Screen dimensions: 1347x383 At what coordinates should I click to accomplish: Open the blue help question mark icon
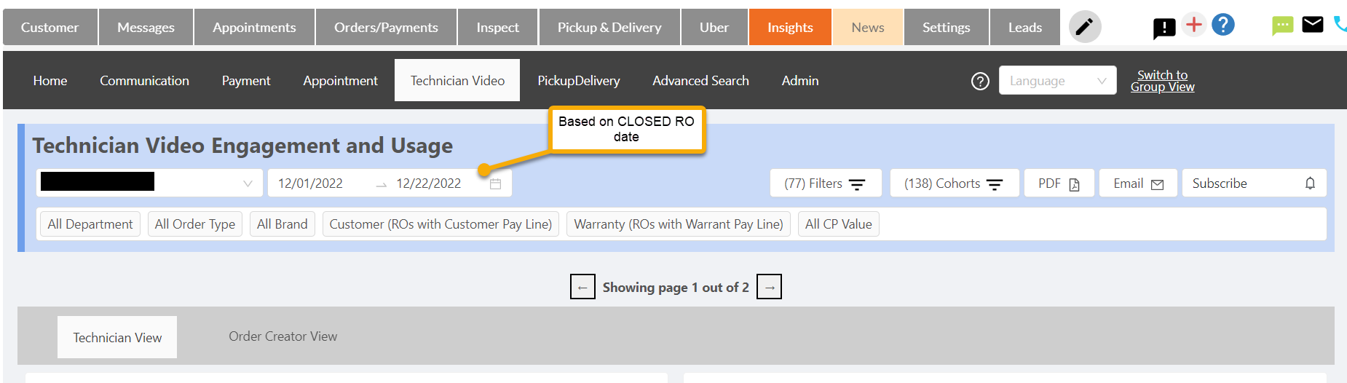1223,25
